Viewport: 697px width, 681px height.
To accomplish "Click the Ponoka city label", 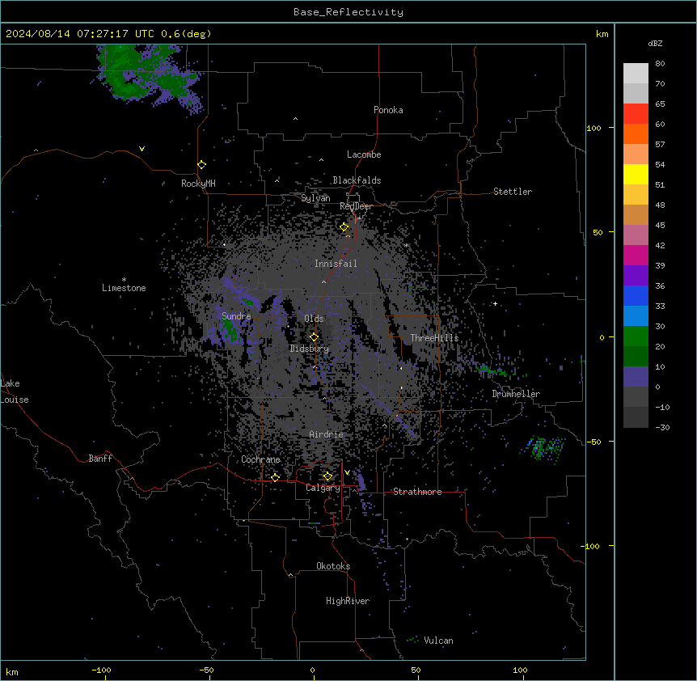I will tap(388, 110).
